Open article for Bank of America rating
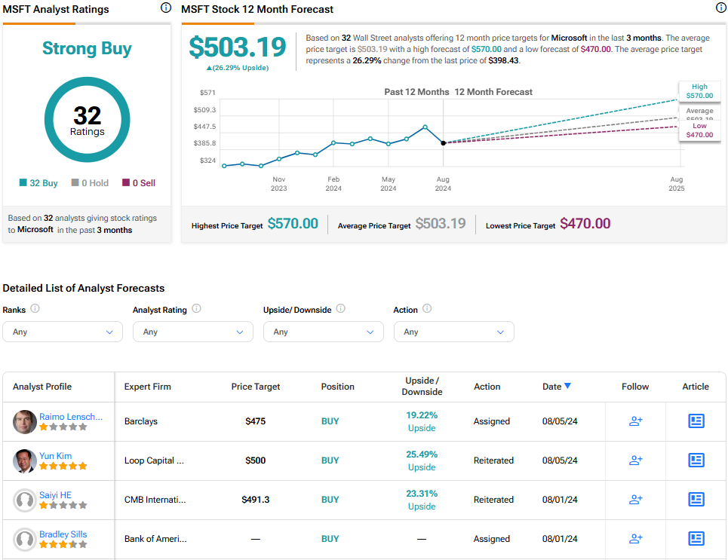Image resolution: width=728 pixels, height=560 pixels. (x=696, y=538)
